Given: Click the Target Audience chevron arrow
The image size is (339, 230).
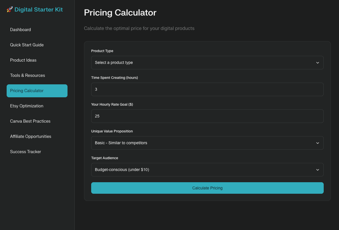Looking at the screenshot, I should click(x=318, y=170).
